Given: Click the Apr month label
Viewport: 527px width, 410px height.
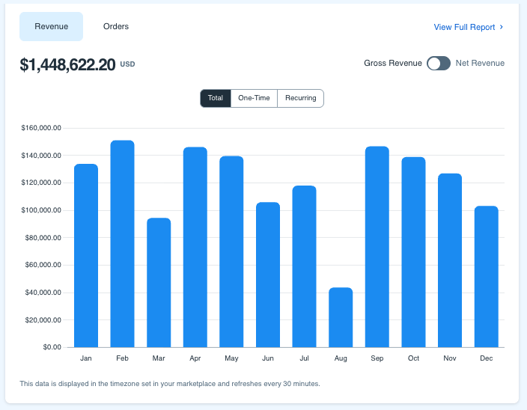Looking at the screenshot, I should click(195, 358).
